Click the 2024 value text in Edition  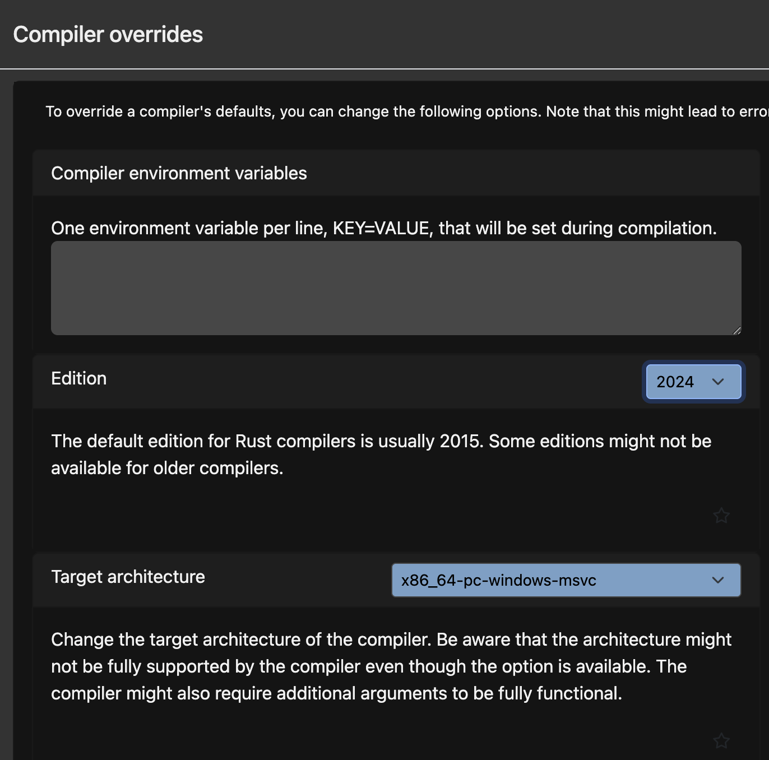tap(675, 382)
